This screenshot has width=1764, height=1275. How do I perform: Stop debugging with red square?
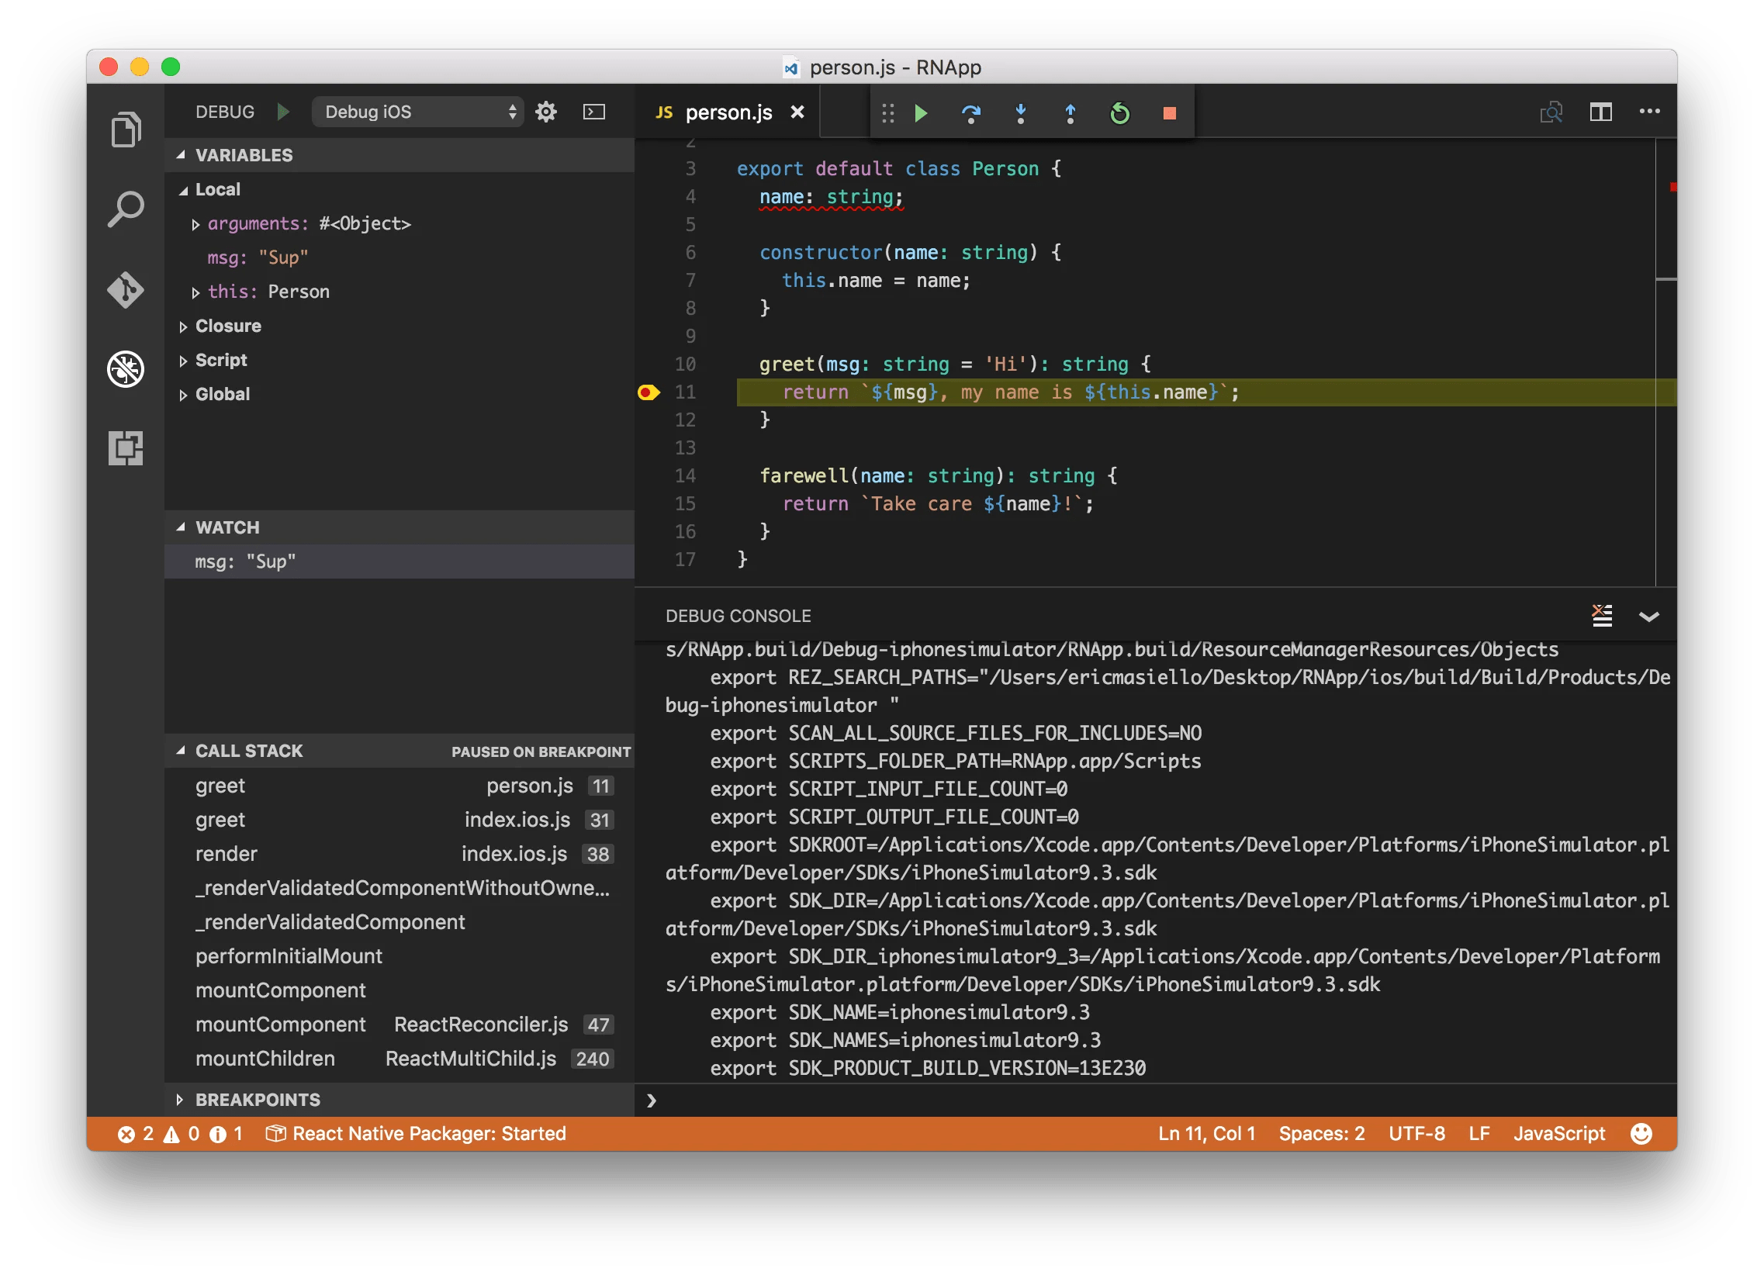pos(1169,113)
